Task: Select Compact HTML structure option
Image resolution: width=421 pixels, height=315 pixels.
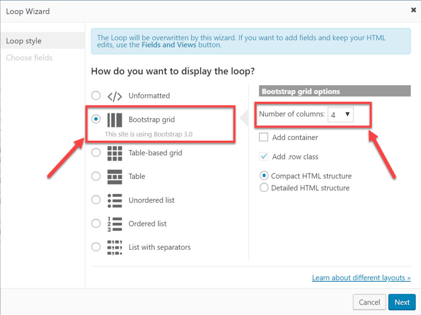Action: coord(264,176)
